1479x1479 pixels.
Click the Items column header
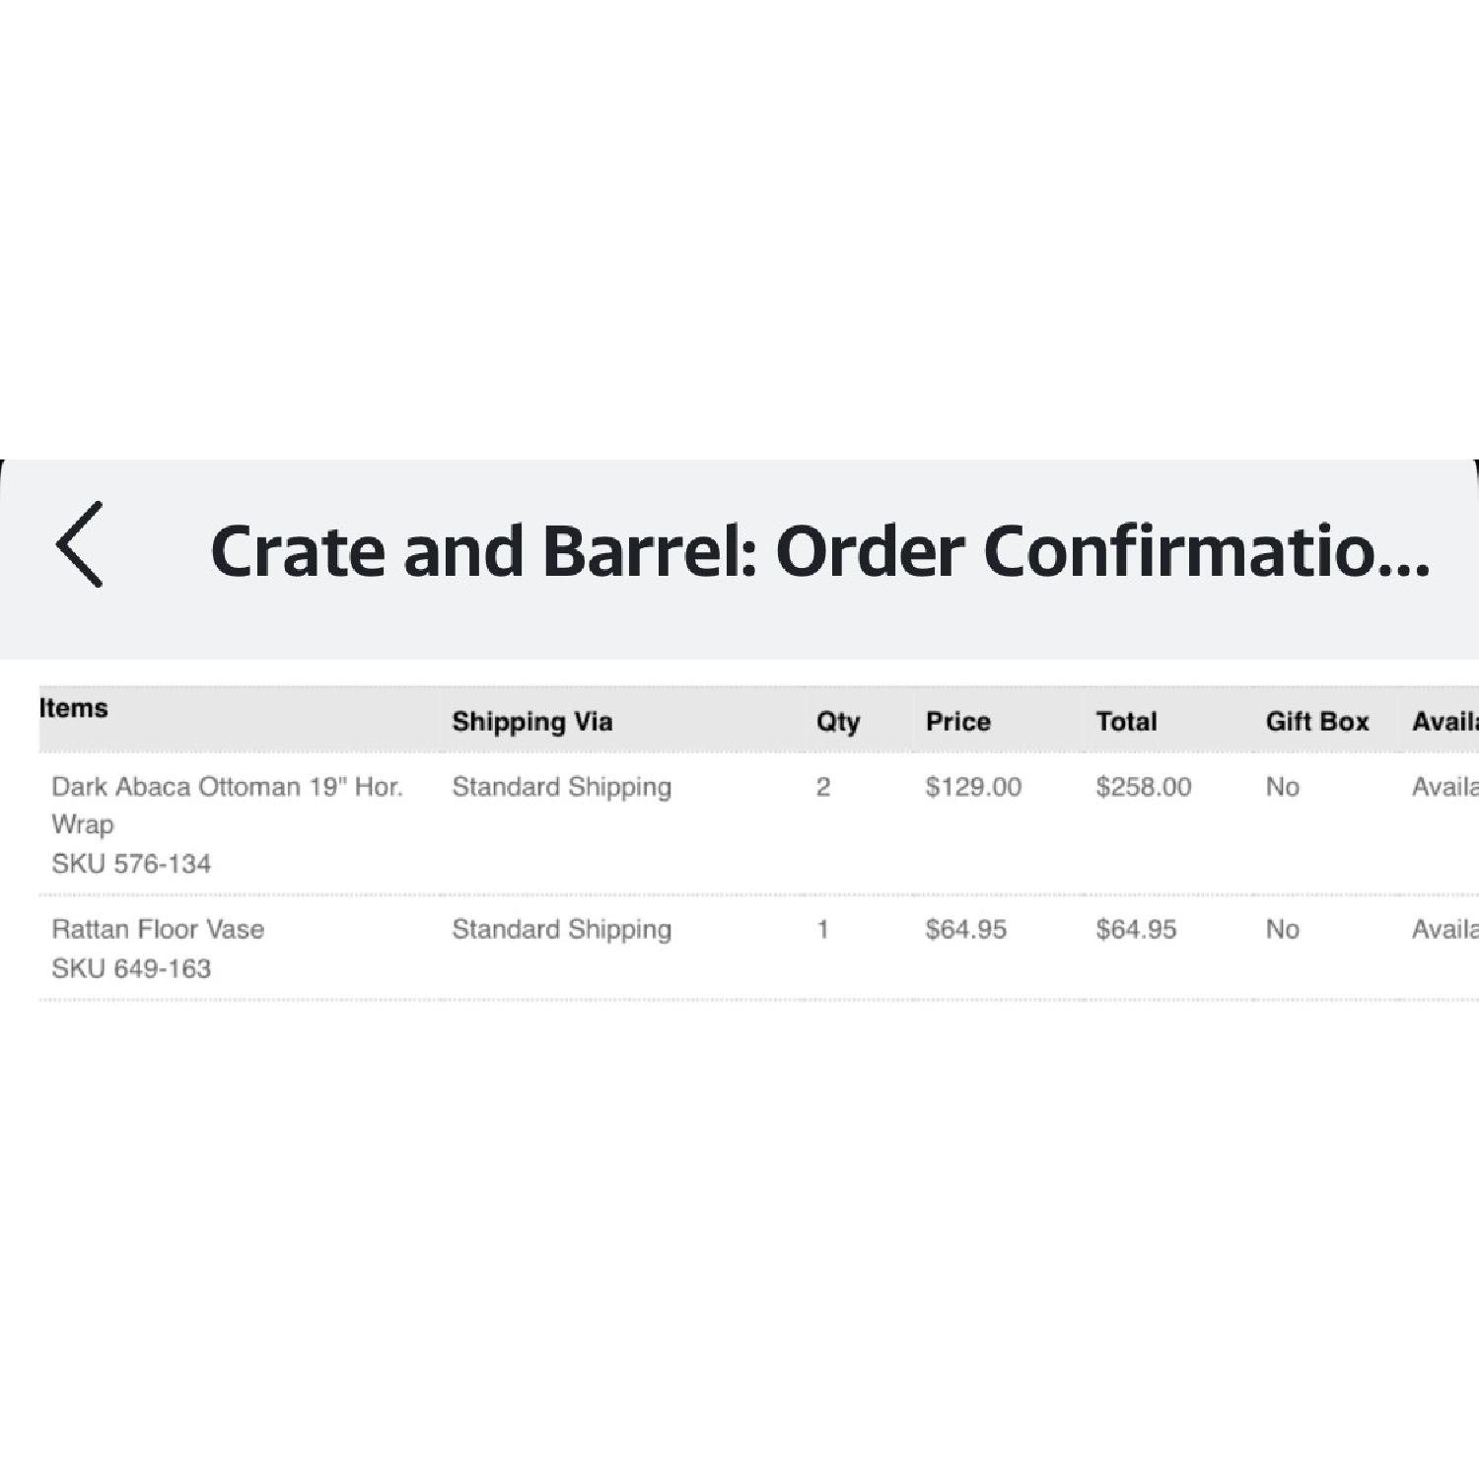click(73, 707)
